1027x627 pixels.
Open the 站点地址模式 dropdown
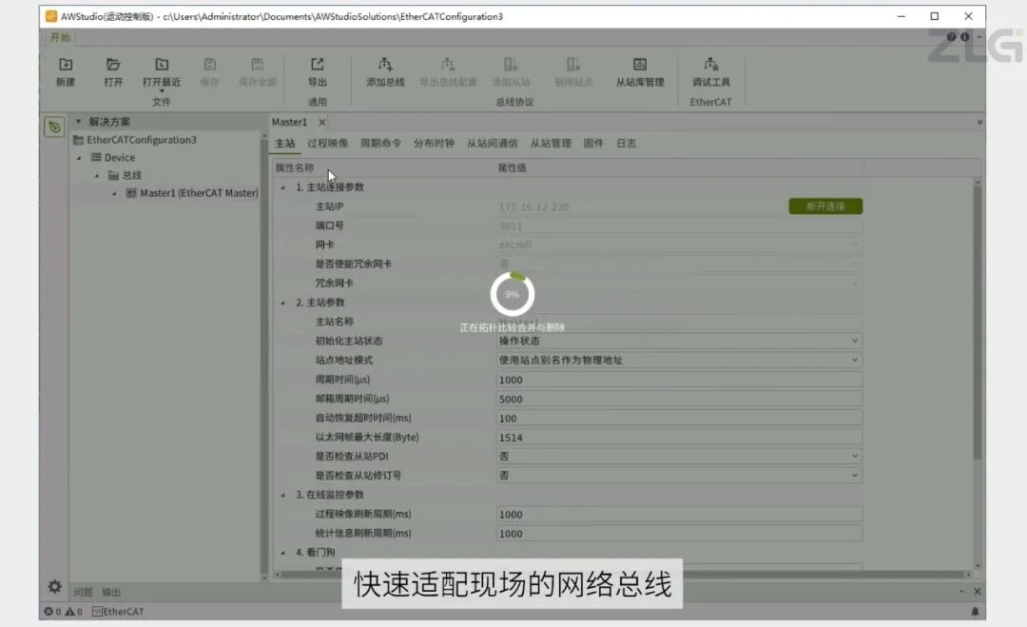[x=679, y=360]
